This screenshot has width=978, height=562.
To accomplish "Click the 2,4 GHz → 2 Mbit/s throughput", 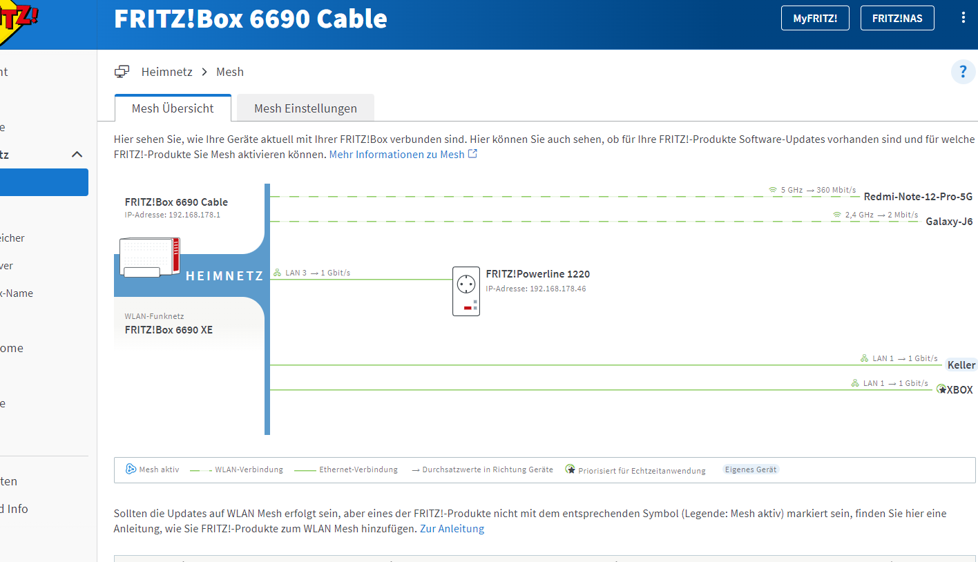I will [x=882, y=215].
